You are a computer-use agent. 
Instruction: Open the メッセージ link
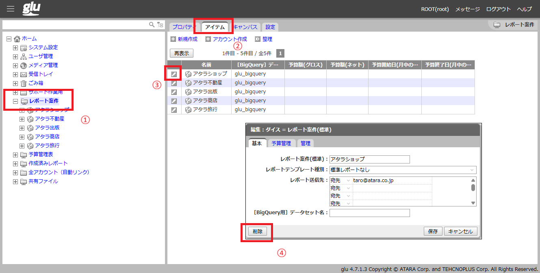[467, 9]
